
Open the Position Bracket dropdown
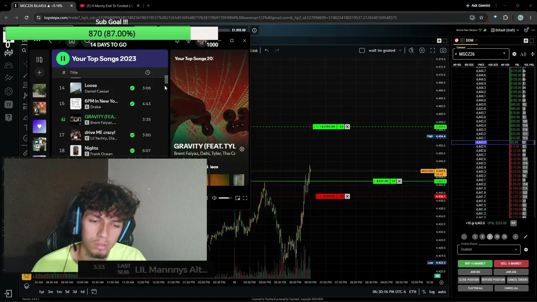[489, 249]
